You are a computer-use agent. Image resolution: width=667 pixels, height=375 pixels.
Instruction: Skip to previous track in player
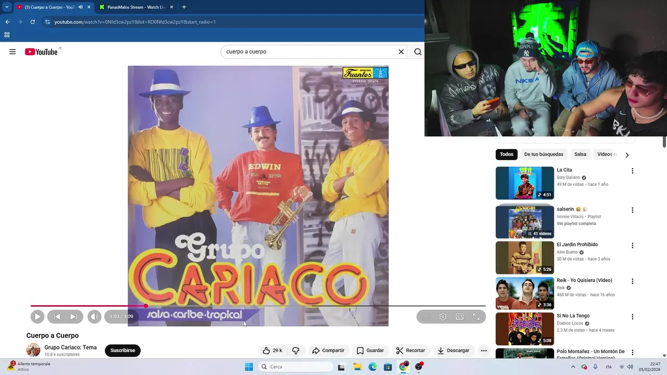pyautogui.click(x=57, y=316)
